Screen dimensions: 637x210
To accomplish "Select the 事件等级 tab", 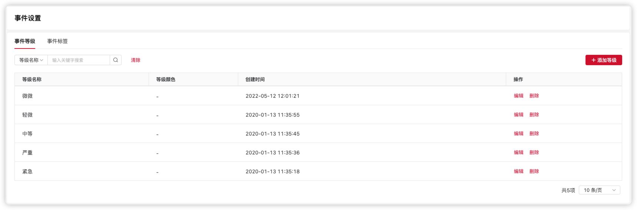I will point(25,41).
